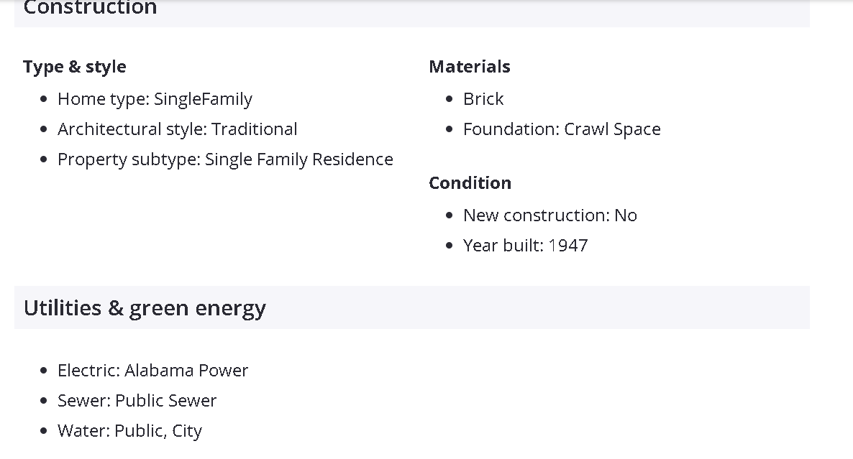Image resolution: width=853 pixels, height=459 pixels.
Task: Select Water: Public, City item
Action: pyautogui.click(x=129, y=431)
